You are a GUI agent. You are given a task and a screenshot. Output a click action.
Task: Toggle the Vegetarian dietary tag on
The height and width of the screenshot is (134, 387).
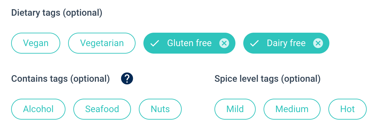(x=102, y=43)
